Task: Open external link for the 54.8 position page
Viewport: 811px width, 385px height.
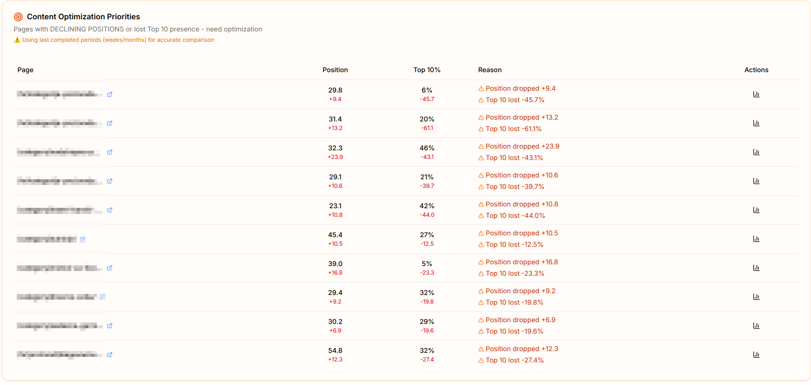Action: (110, 355)
